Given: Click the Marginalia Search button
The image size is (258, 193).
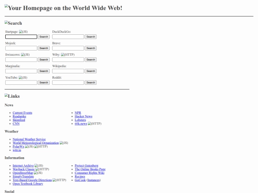Looking at the screenshot, I should (43, 71).
